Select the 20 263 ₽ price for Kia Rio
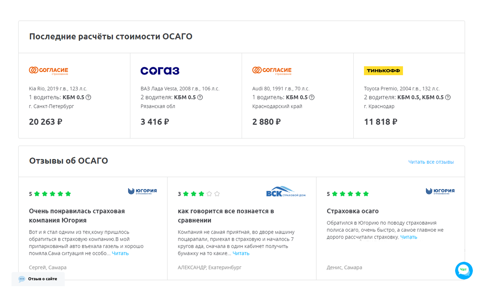489x300 pixels. point(46,122)
